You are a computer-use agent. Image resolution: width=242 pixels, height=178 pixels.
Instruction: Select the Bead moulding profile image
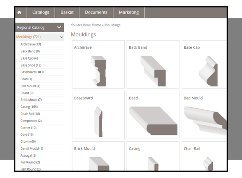click(x=153, y=121)
